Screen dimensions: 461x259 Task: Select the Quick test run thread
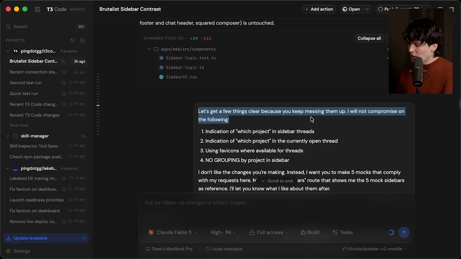(x=46, y=94)
